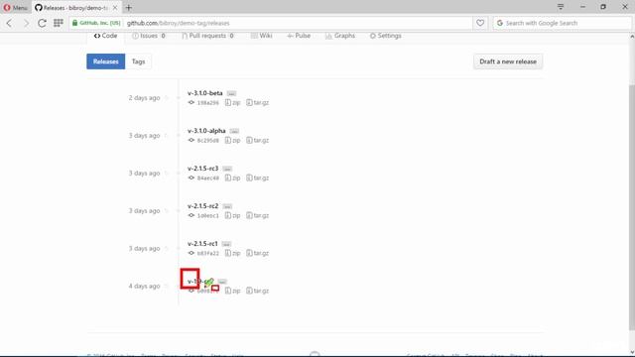Download v-3.1.0-beta tar.gz archive
Image resolution: width=635 pixels, height=357 pixels.
[x=258, y=103]
